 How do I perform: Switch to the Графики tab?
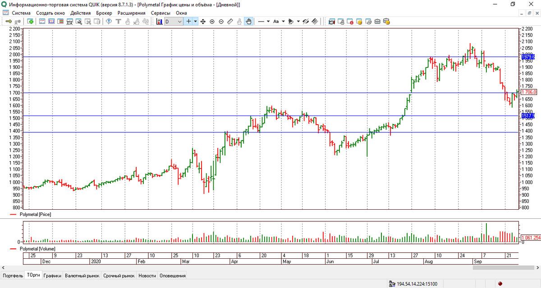point(53,275)
